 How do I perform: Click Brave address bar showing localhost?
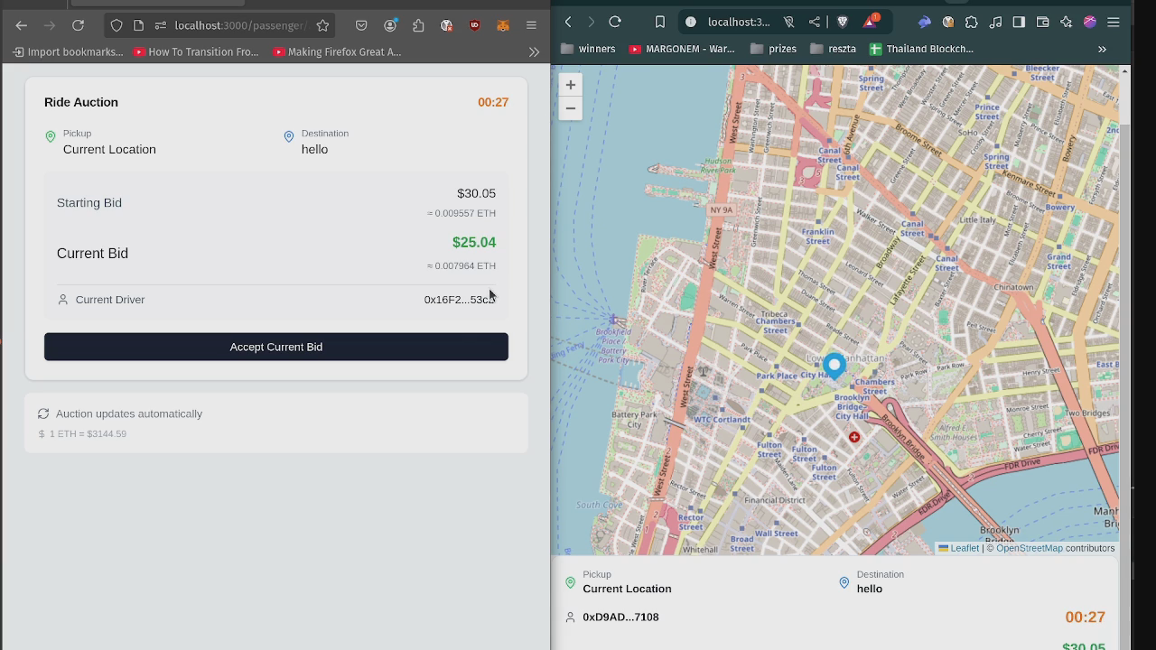pos(739,22)
